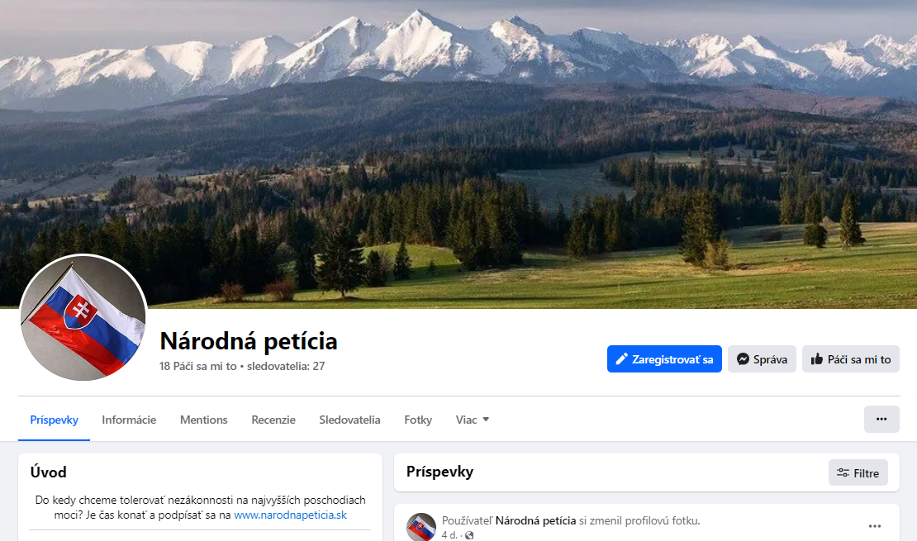Click the pencil icon on Zaregistrovať sa

(x=622, y=358)
